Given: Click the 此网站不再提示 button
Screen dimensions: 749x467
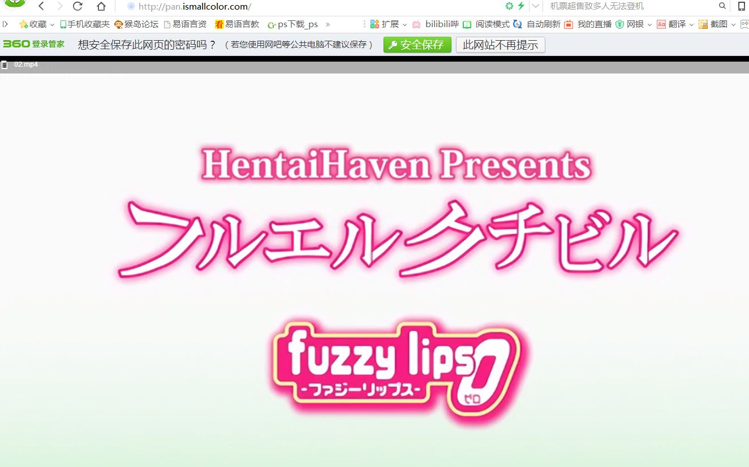Looking at the screenshot, I should (500, 45).
